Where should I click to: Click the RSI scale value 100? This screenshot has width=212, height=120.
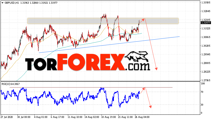(203, 84)
